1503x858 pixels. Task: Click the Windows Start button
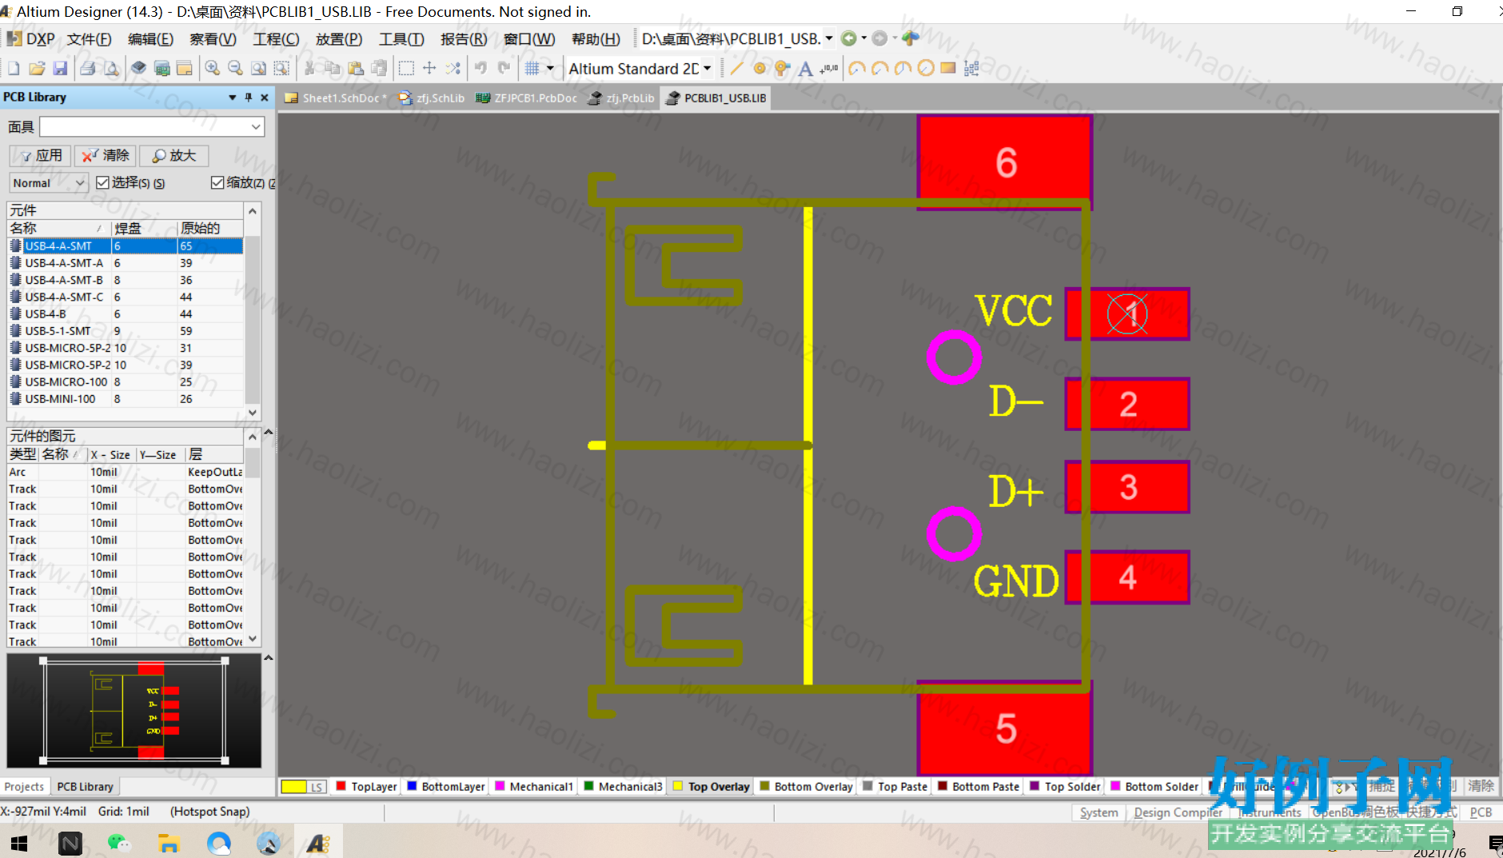pos(19,843)
